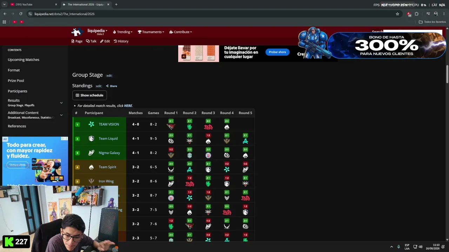Click Nigma Galaxy's Round 2 opponent logo
449x252 pixels.
pyautogui.click(x=189, y=155)
